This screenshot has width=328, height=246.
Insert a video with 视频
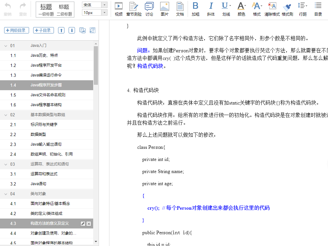[x=119, y=9]
